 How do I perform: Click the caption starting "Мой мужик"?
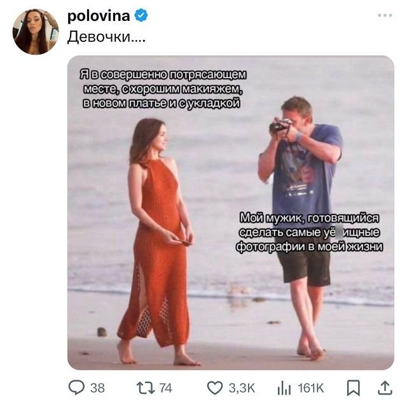coord(309,233)
